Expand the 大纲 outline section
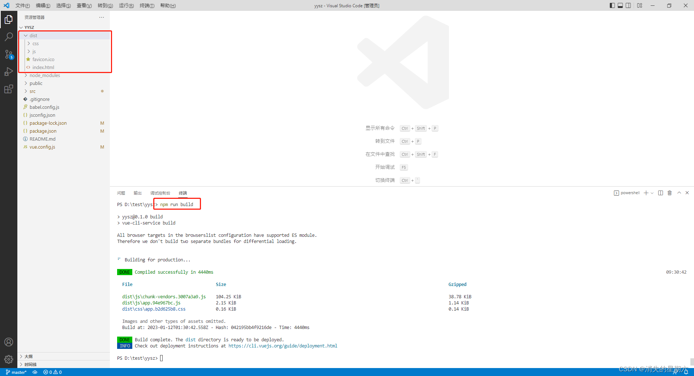Viewport: 694px width, 376px height. coord(64,356)
